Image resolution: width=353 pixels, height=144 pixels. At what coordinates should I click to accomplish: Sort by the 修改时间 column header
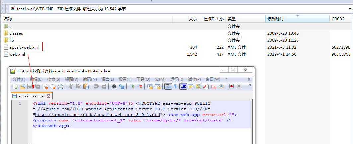coord(275,19)
